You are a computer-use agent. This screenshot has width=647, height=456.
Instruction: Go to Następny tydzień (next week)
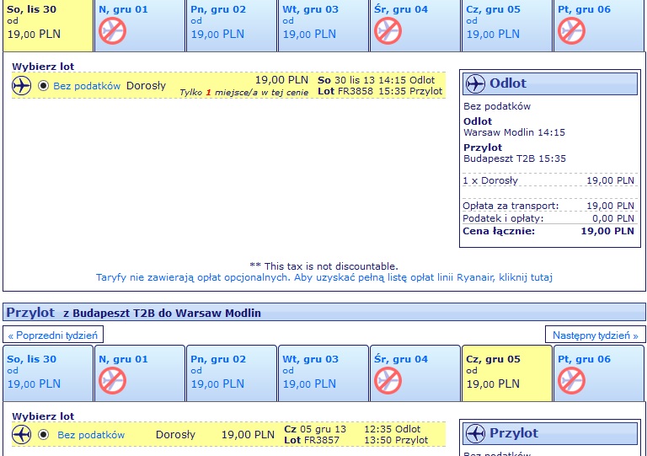(595, 335)
